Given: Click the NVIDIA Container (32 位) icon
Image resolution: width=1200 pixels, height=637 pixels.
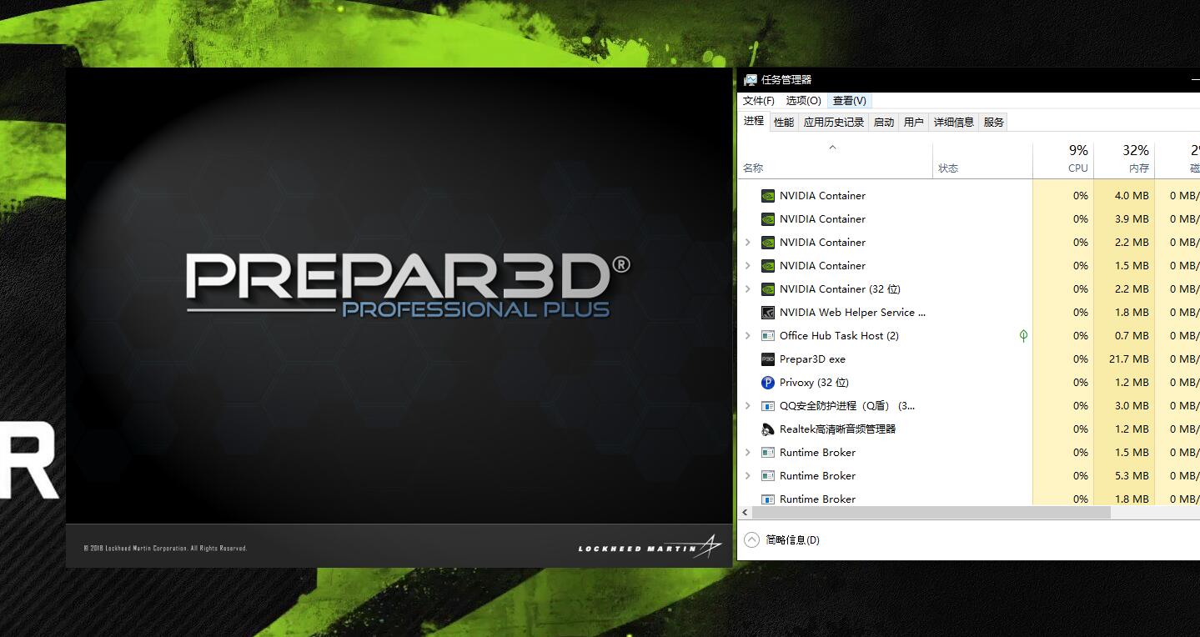Looking at the screenshot, I should pos(768,289).
